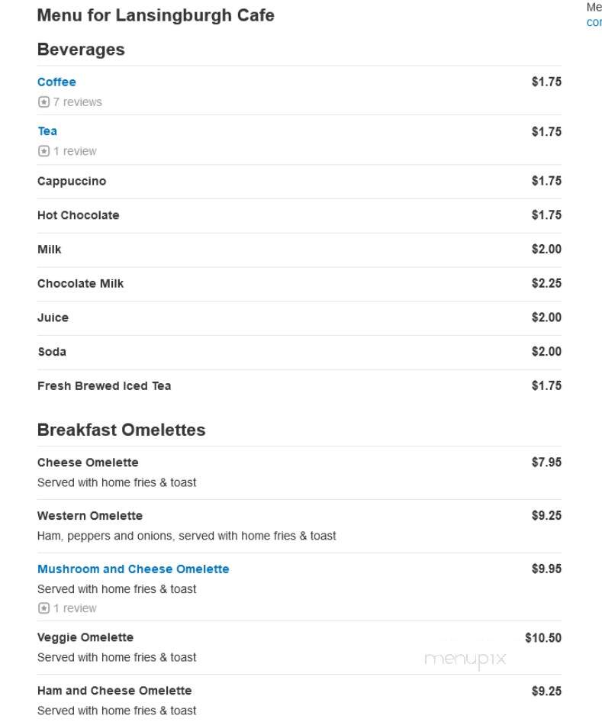The image size is (602, 722).
Task: Click the Breakfast Omelettes section heading
Action: tap(121, 430)
